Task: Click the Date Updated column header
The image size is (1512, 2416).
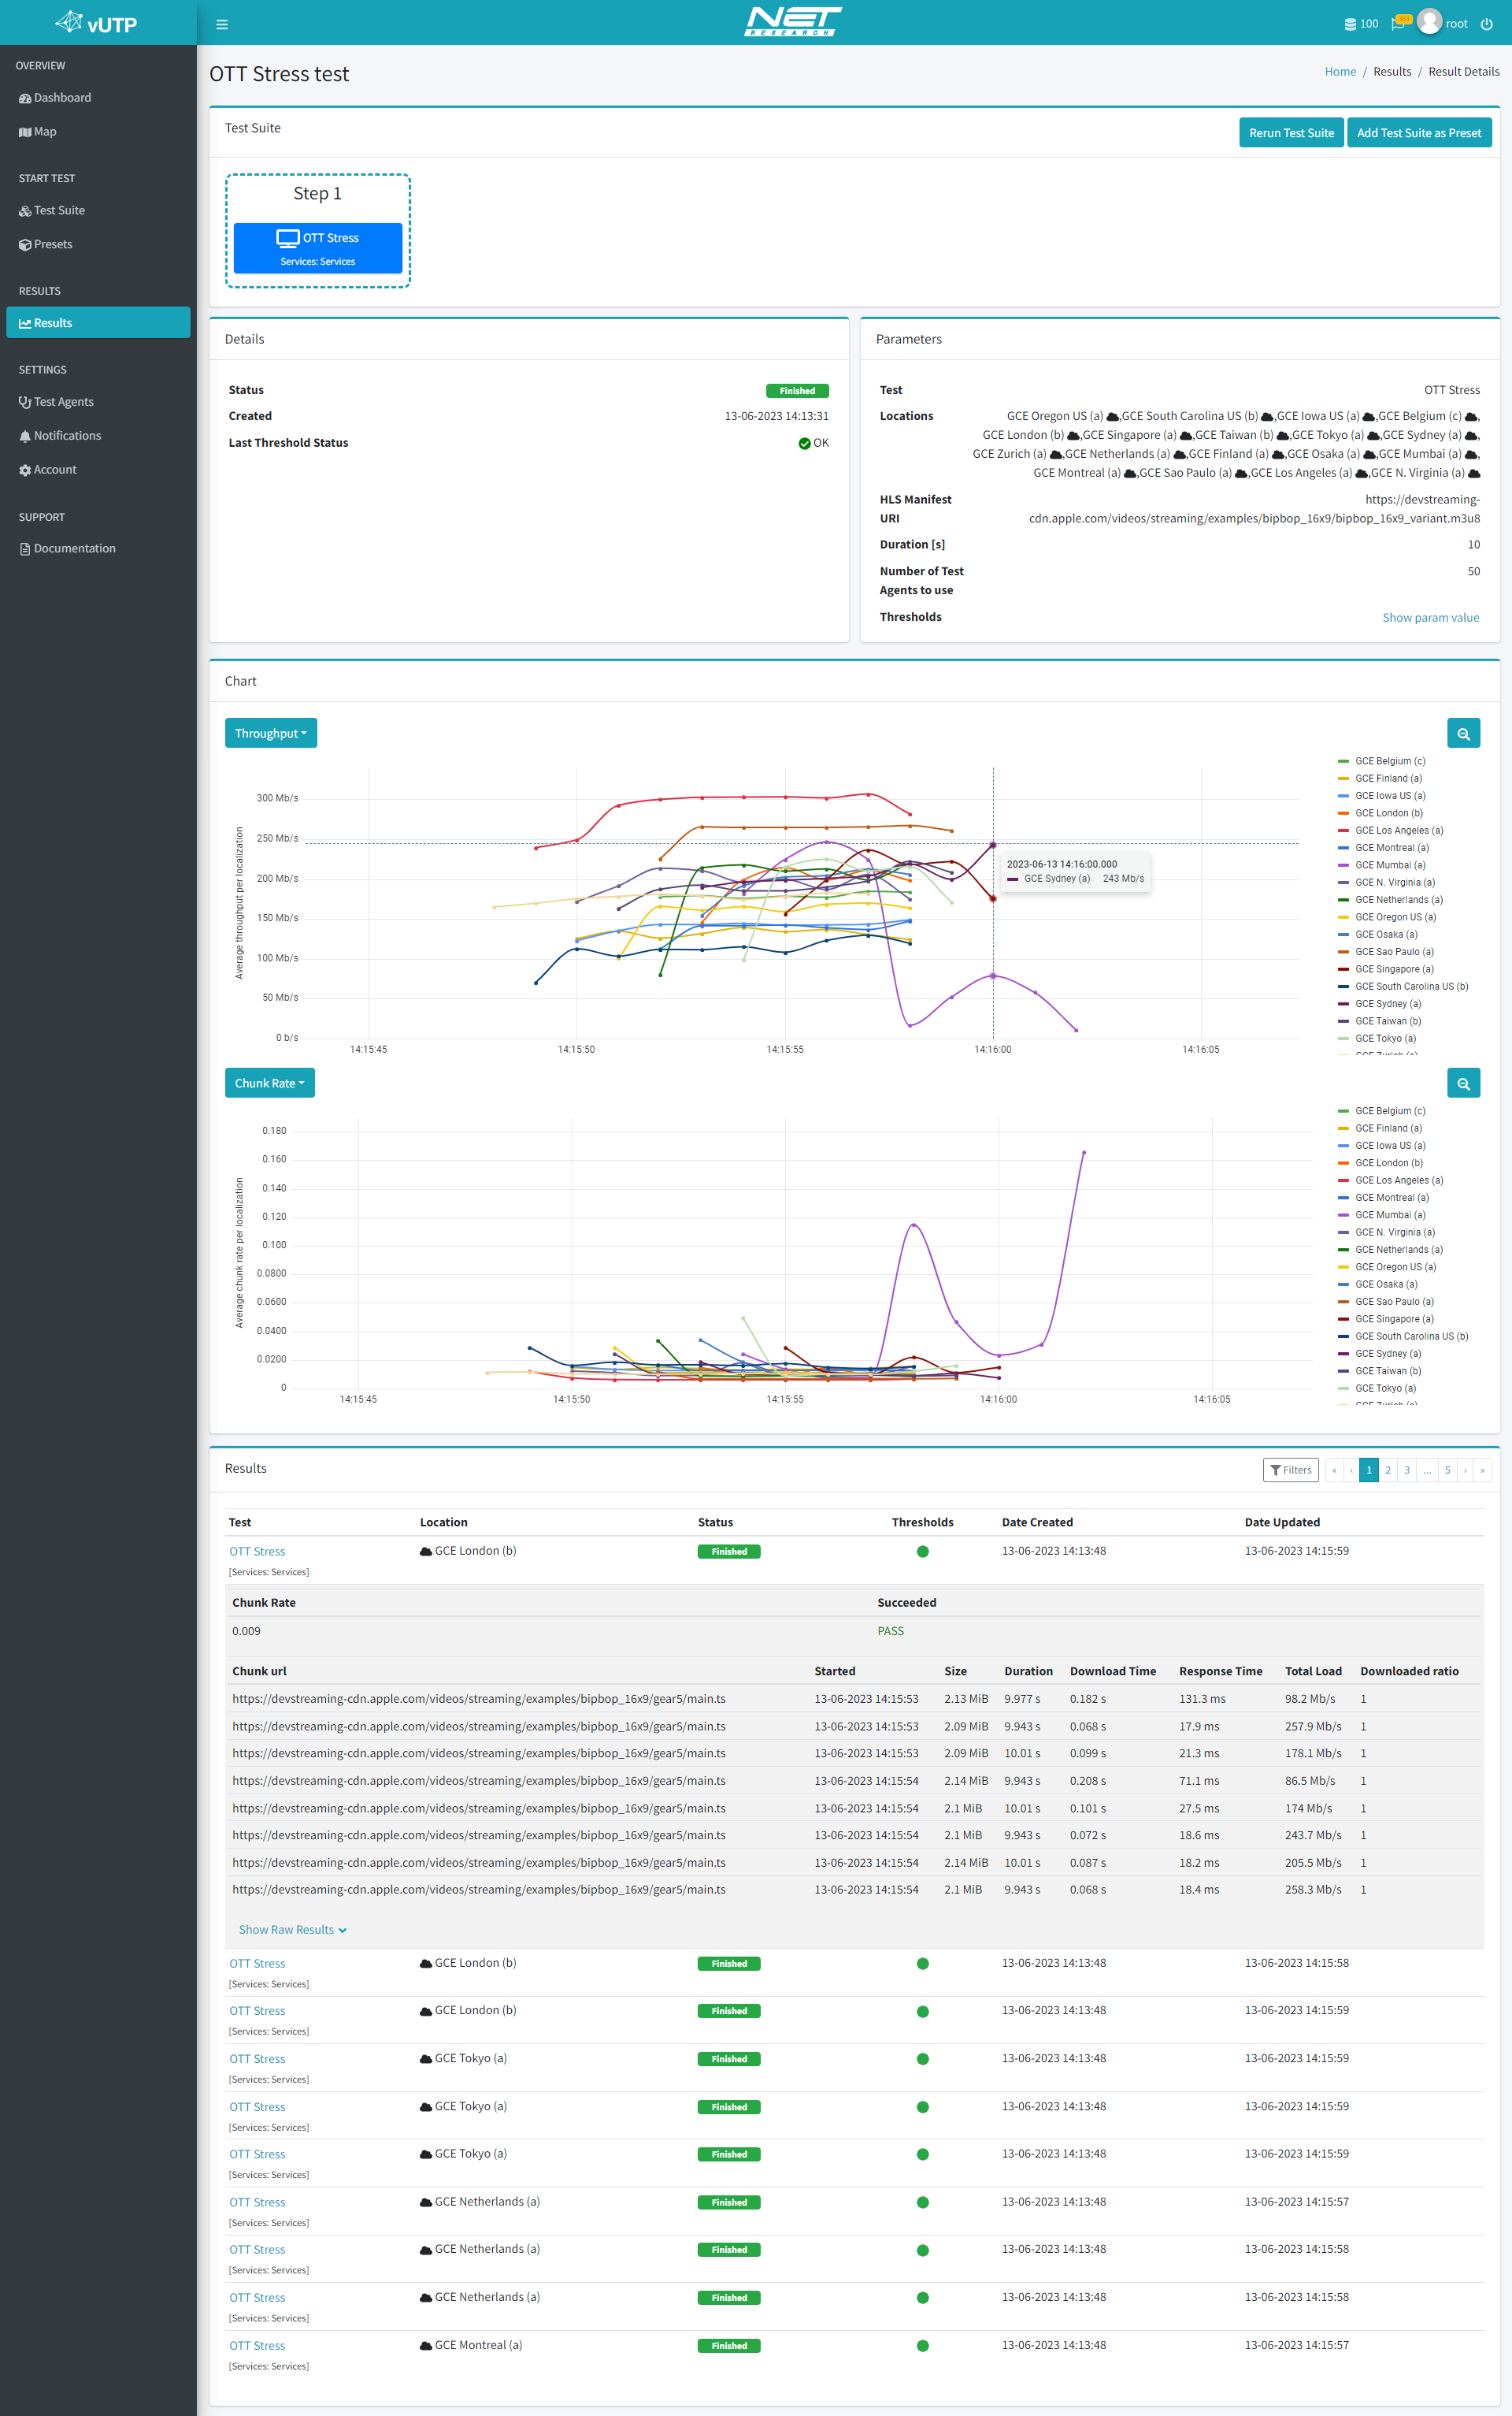Action: coord(1282,1522)
